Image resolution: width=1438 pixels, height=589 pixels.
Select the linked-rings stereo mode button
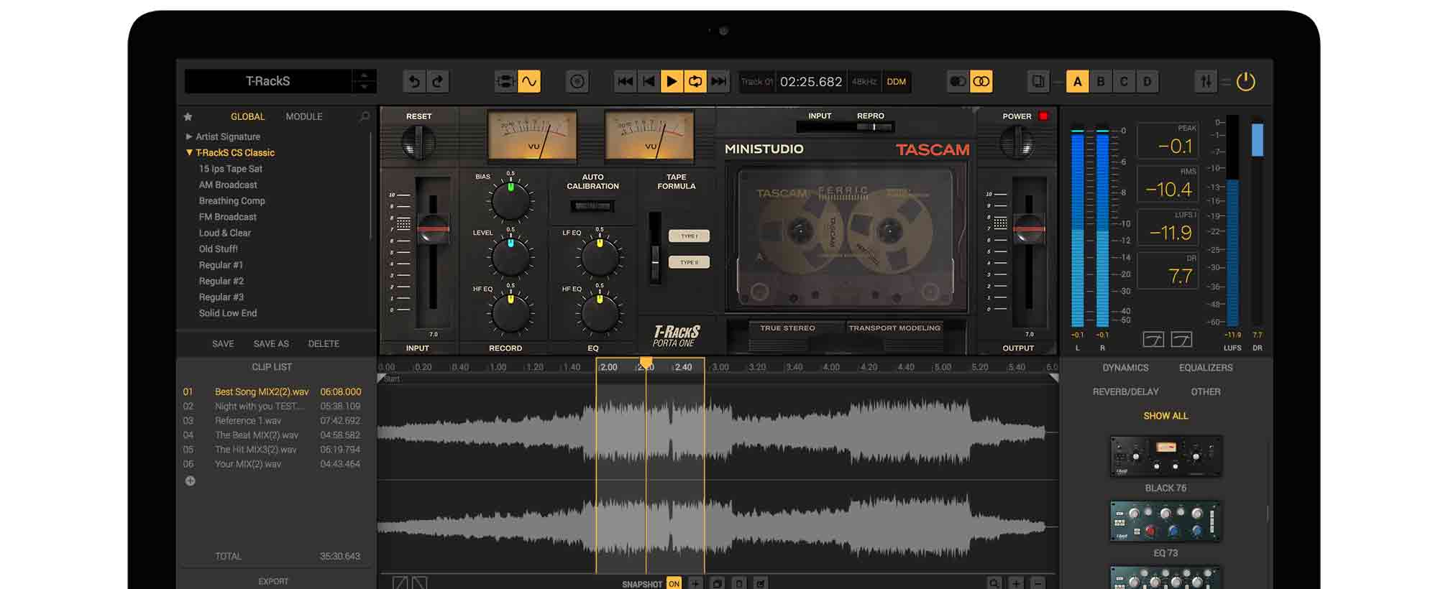point(981,82)
